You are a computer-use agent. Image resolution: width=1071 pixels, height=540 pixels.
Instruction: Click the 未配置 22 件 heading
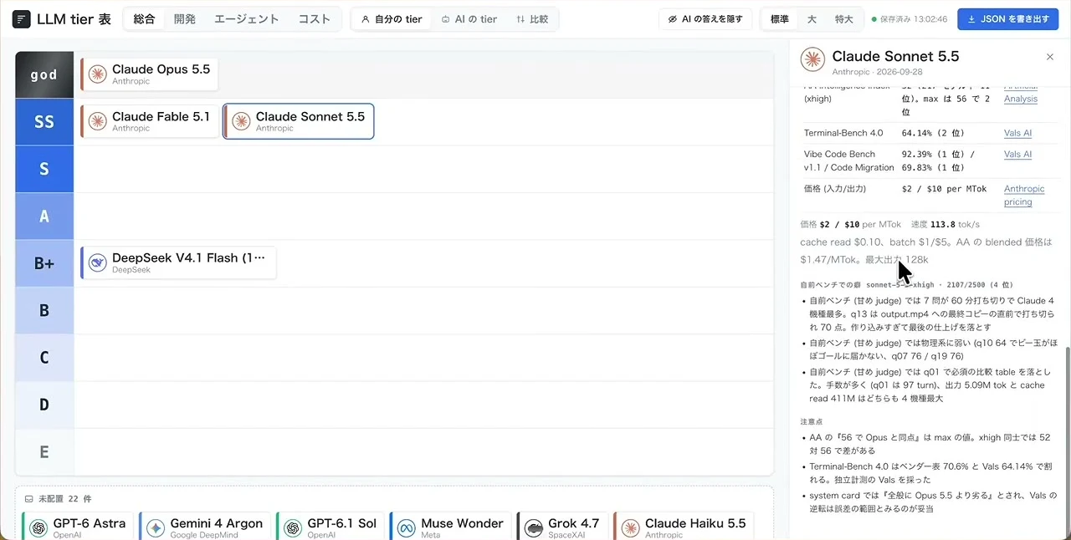click(64, 499)
